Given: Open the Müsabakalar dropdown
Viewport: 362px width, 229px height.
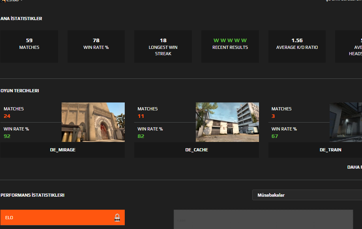Looking at the screenshot, I should 307,195.
